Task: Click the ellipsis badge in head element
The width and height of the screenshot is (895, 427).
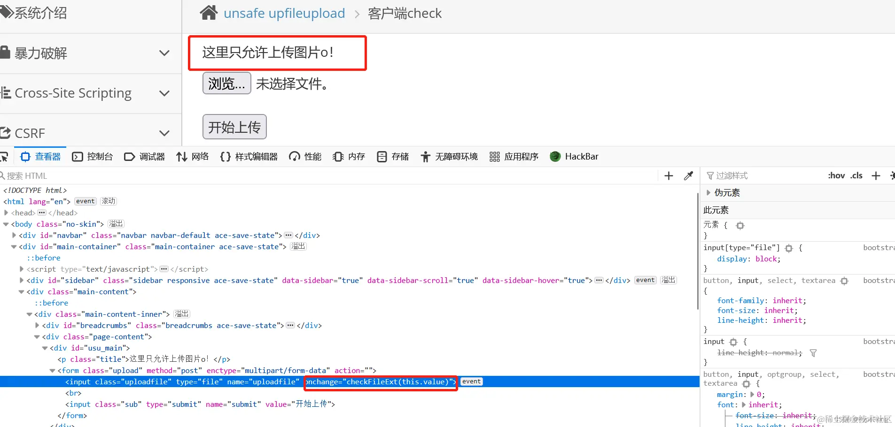Action: (42, 213)
